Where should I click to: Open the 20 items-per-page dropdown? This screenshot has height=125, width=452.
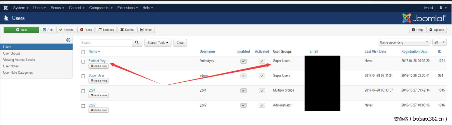[440, 42]
